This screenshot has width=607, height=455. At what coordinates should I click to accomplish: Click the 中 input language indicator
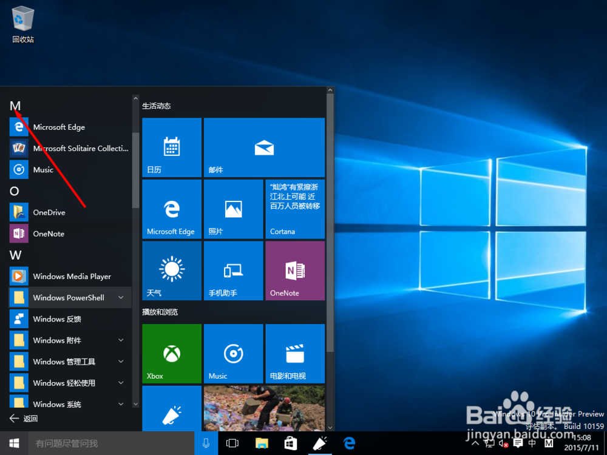(x=532, y=443)
